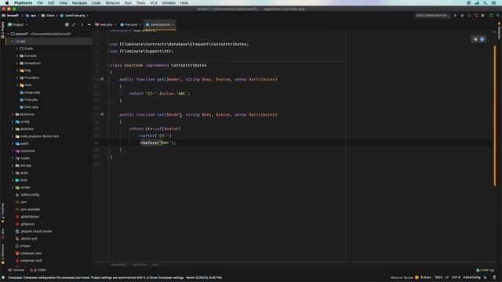Screen dimensions: 502x282
Task: Click the Run button in the toolbar
Action: coord(455,16)
